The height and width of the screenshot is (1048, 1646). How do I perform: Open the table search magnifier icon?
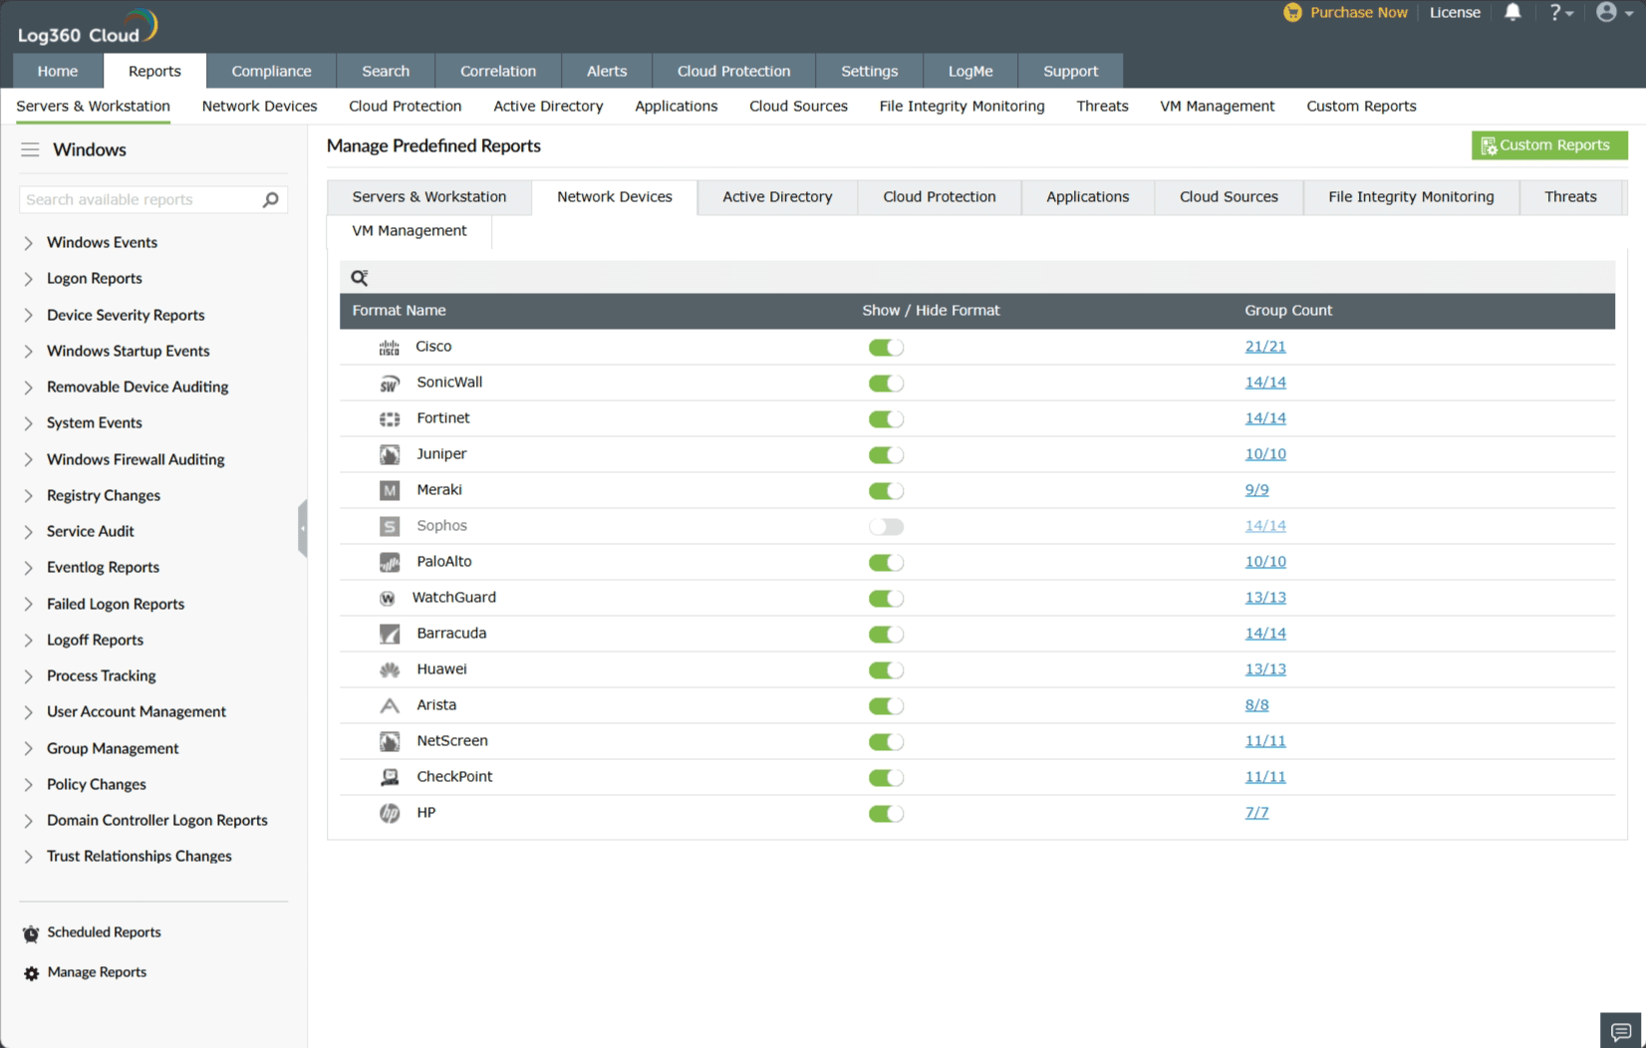pos(359,277)
